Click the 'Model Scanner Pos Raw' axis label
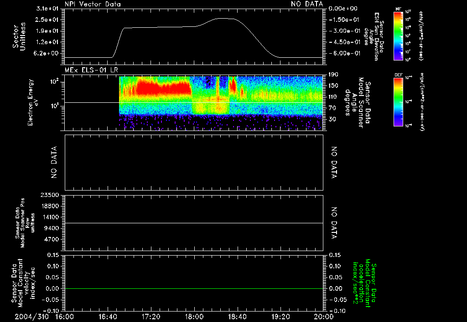Image resolution: width=467 pixels, height=322 pixels. coord(25,223)
